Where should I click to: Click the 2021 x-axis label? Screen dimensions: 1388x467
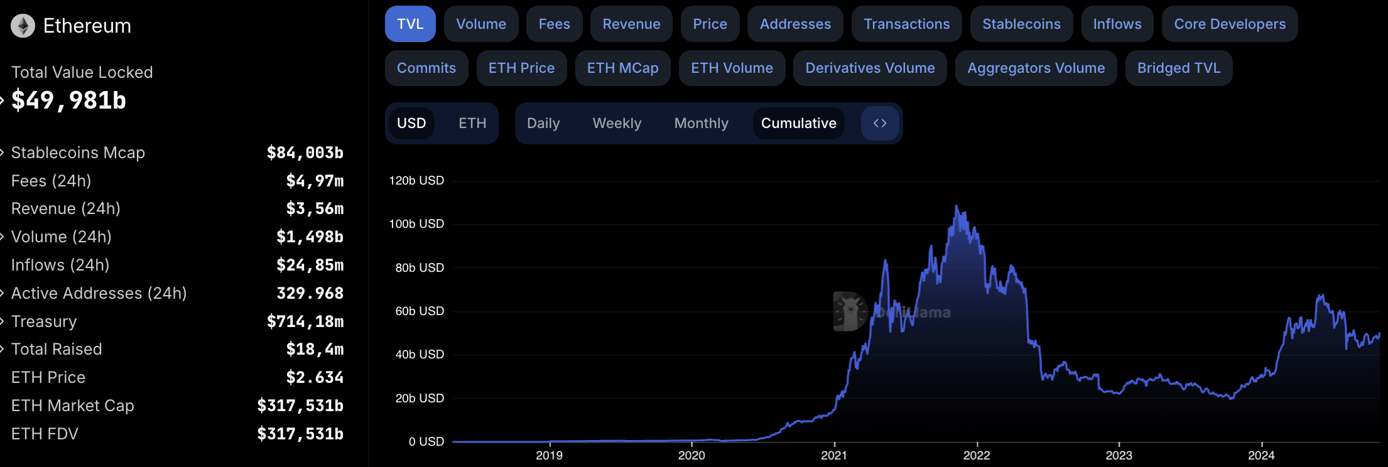(x=834, y=455)
